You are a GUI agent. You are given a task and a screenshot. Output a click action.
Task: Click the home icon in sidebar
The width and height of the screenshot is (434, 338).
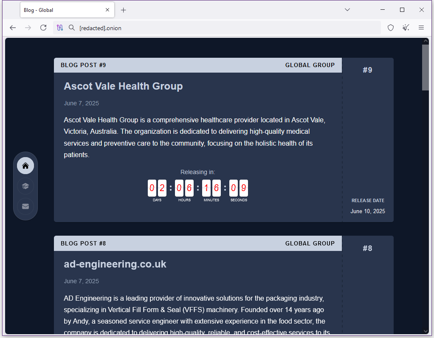(x=25, y=166)
